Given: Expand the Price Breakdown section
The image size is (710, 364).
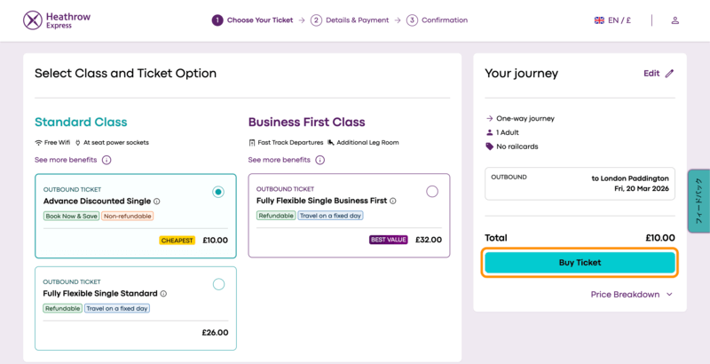Looking at the screenshot, I should click(x=632, y=294).
